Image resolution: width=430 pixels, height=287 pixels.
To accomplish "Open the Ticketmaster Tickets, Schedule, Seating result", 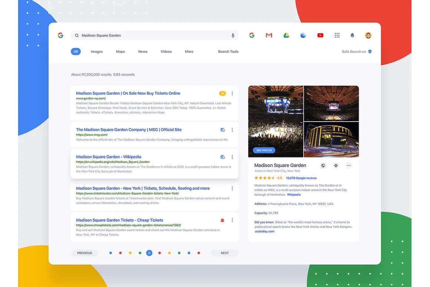I will [143, 188].
